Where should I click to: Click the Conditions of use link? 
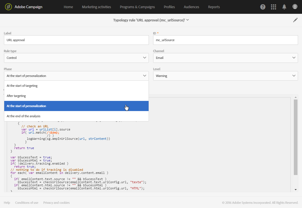coord(27,203)
